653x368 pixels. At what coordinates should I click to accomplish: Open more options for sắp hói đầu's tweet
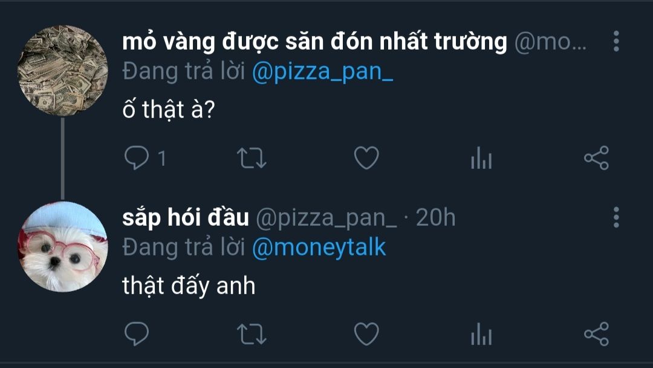[616, 217]
